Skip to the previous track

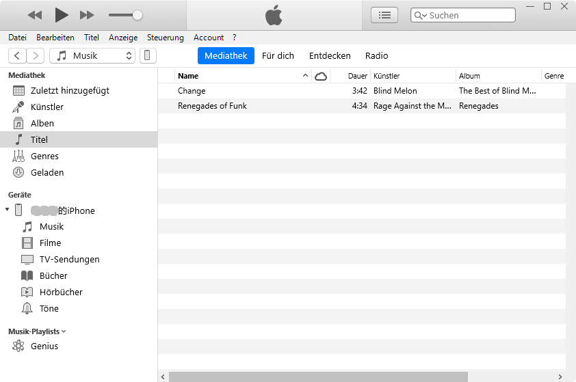35,15
